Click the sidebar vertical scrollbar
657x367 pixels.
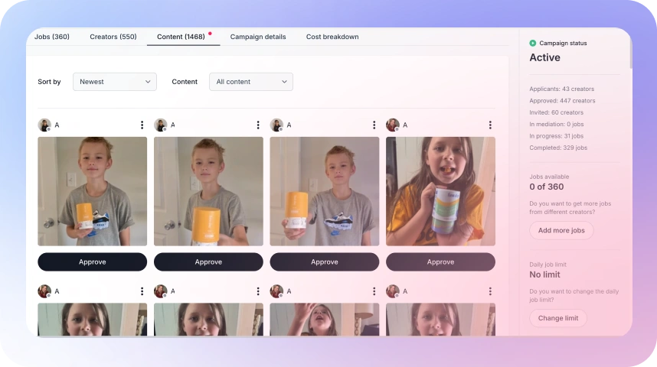[630, 54]
